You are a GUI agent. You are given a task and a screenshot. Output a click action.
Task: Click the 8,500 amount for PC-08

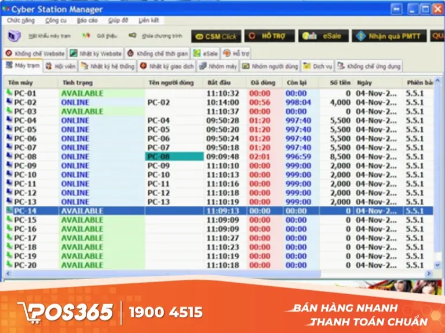pos(340,157)
